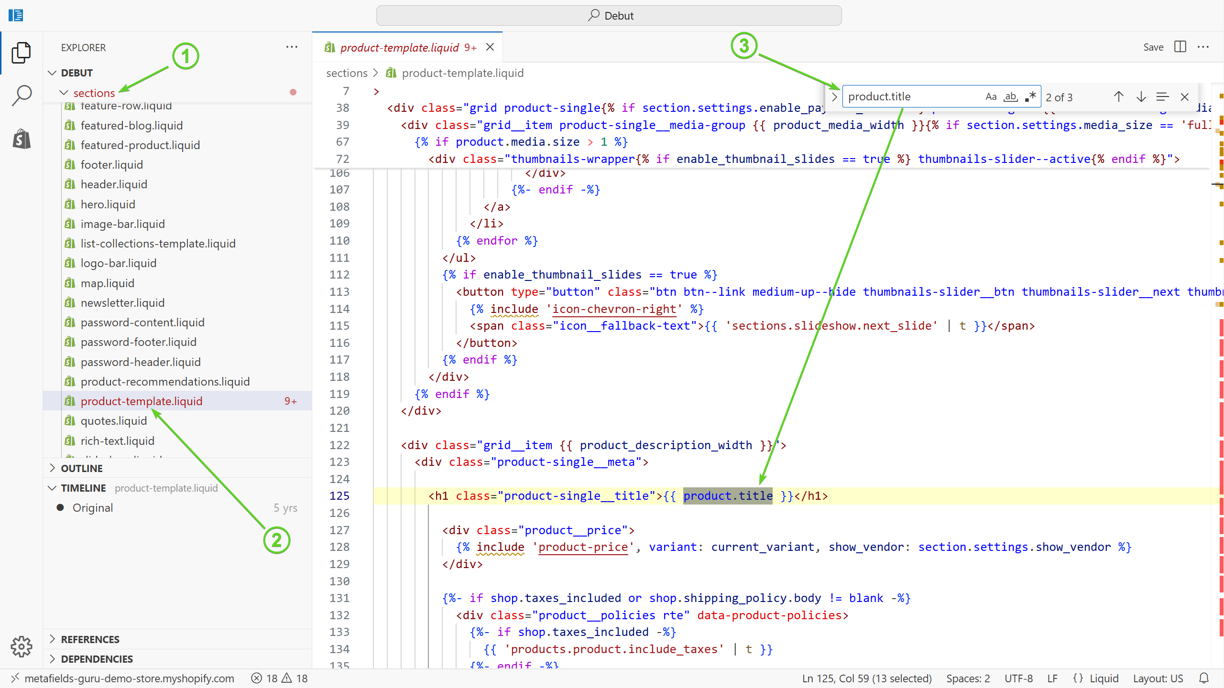Toggle find in selection
The height and width of the screenshot is (688, 1224).
click(1162, 97)
